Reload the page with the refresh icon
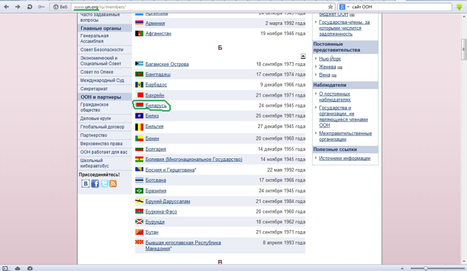The height and width of the screenshot is (271, 467). [29, 7]
